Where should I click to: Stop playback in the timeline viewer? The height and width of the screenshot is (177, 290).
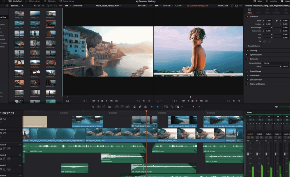192,101
